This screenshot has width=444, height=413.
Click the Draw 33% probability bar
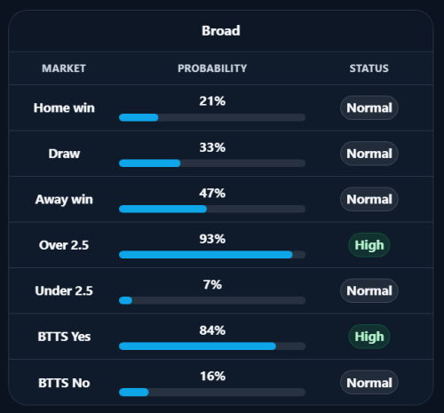212,163
